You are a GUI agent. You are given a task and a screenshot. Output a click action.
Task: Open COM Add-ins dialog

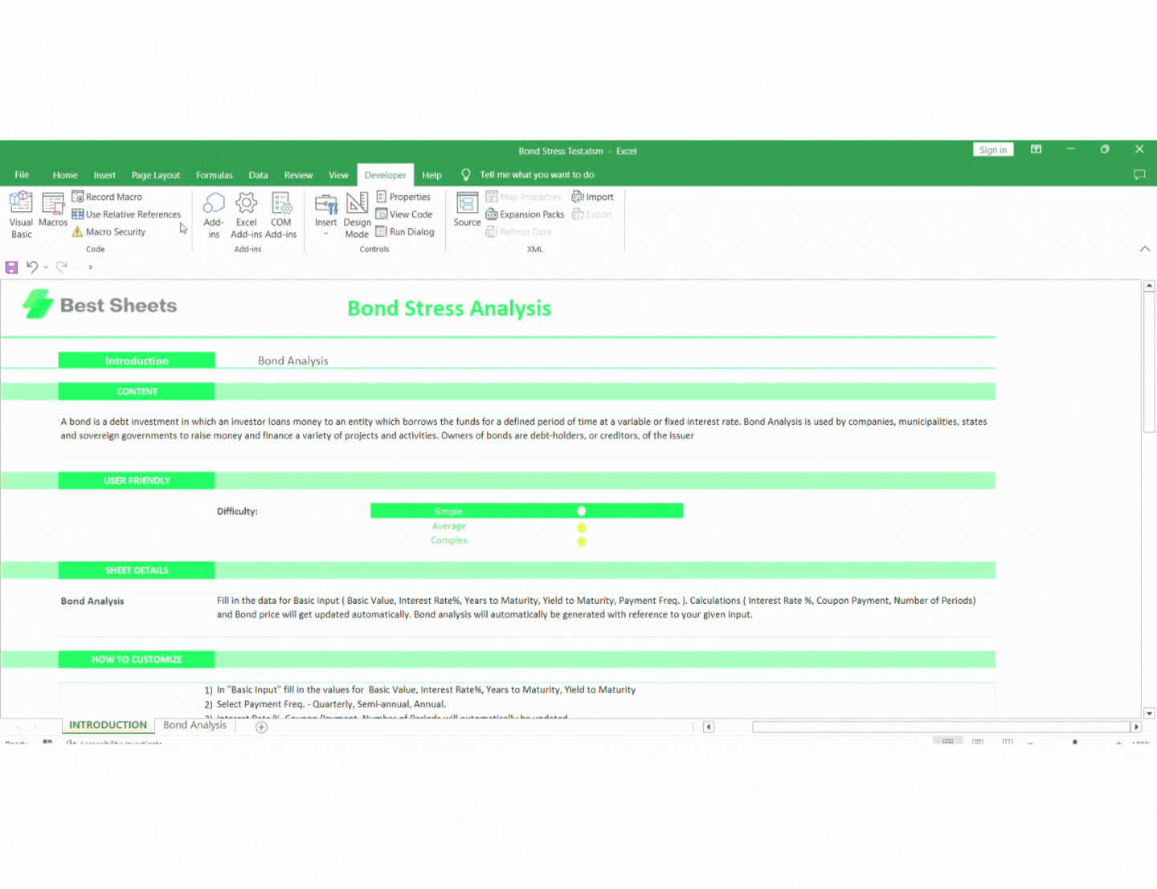[280, 215]
